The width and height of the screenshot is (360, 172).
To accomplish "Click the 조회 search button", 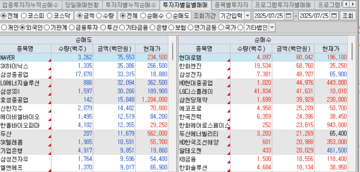I will click(x=347, y=16).
